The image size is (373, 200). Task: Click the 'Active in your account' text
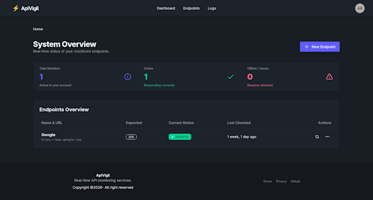(55, 85)
